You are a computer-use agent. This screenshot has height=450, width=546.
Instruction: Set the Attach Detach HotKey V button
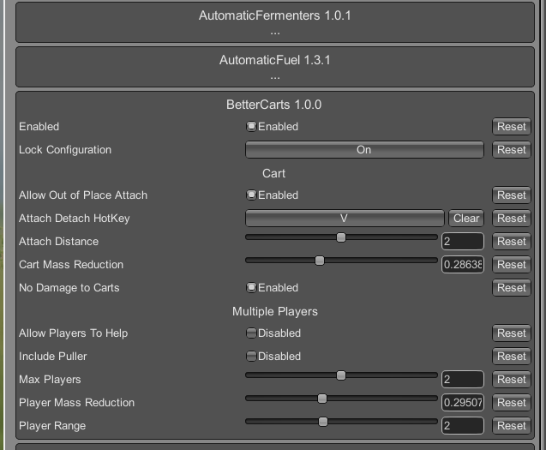[345, 218]
